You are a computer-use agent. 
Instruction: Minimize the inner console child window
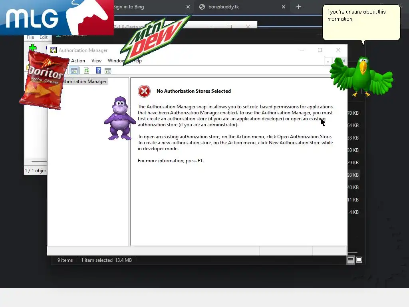point(328,61)
